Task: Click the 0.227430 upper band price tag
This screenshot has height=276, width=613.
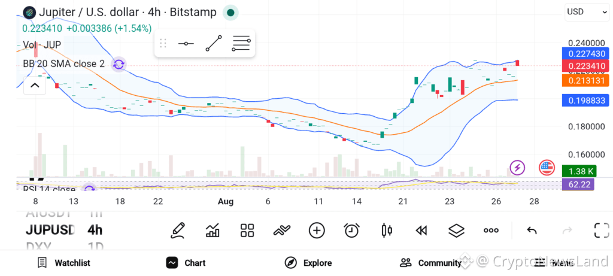Action: pyautogui.click(x=585, y=53)
